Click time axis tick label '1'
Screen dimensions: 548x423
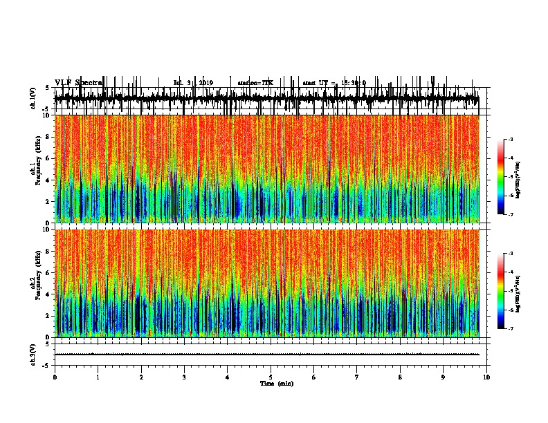point(98,377)
